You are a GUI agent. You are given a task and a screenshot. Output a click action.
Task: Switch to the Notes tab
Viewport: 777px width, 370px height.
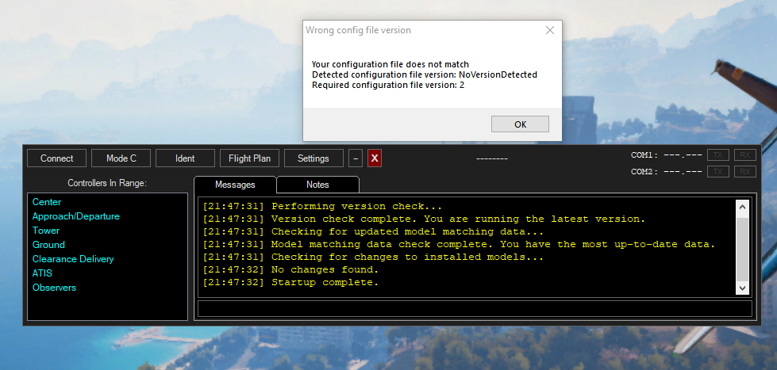(x=317, y=185)
